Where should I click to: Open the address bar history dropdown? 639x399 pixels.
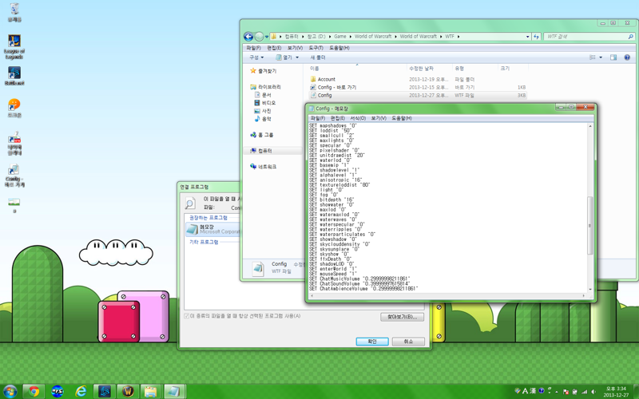pyautogui.click(x=527, y=37)
